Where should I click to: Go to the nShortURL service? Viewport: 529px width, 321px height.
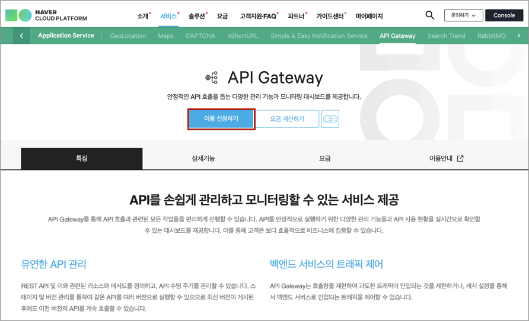coord(243,36)
